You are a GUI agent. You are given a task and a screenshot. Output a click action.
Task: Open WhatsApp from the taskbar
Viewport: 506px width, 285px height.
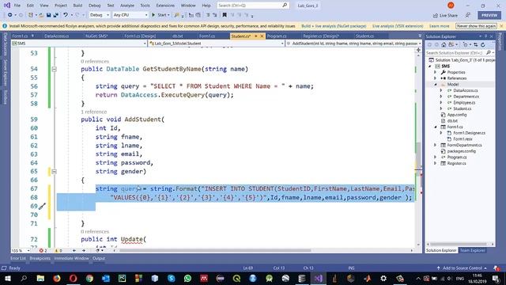click(x=187, y=278)
